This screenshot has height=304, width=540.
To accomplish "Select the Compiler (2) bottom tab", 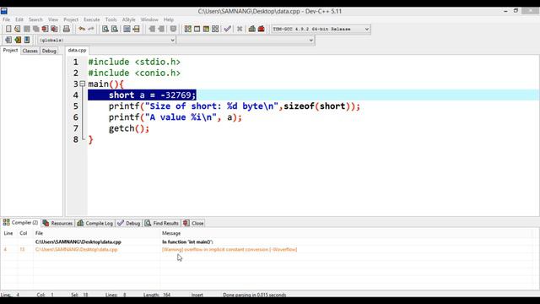I will point(20,223).
